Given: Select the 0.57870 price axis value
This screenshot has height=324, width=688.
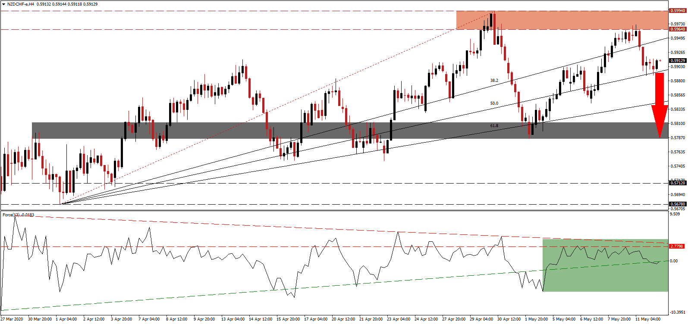Looking at the screenshot, I should (679, 138).
